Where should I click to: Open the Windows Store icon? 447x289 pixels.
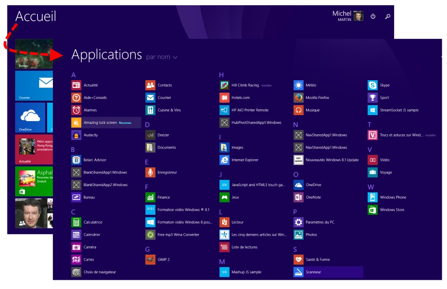[373, 210]
